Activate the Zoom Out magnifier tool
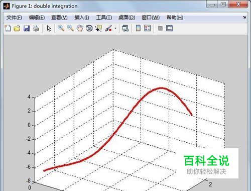Screen dimensions: 251x191 [70, 28]
